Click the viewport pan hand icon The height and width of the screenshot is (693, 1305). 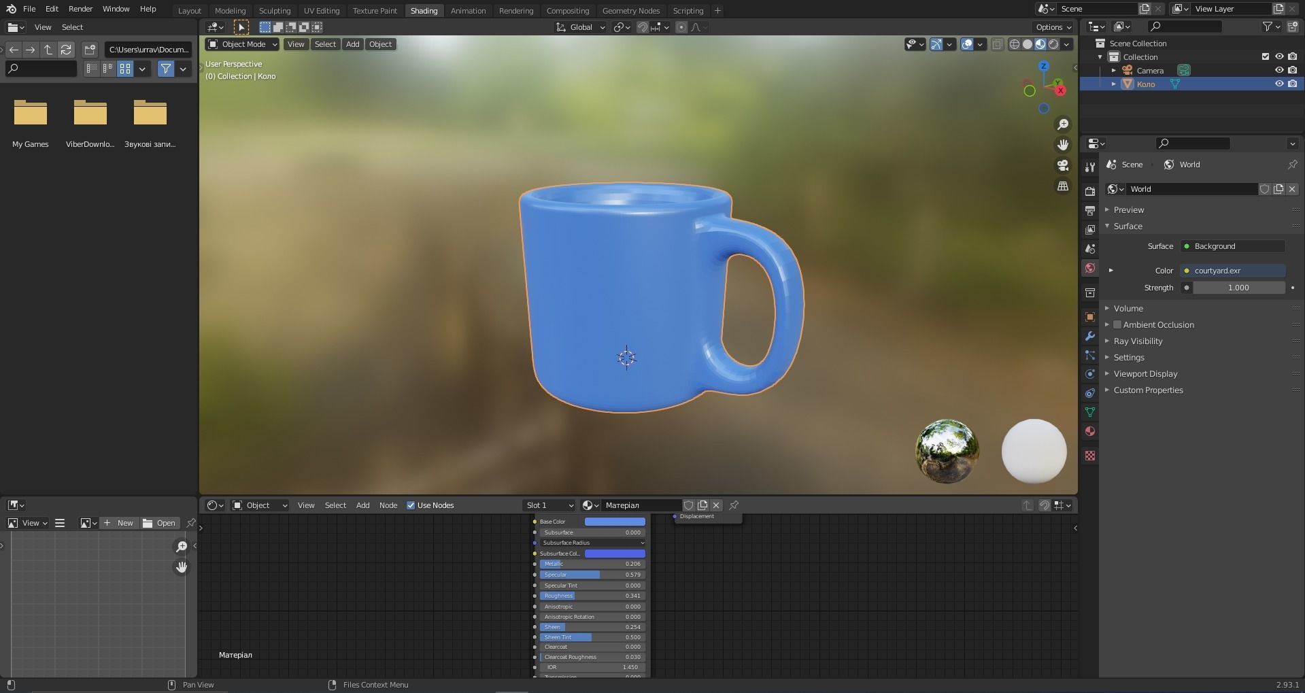1062,145
